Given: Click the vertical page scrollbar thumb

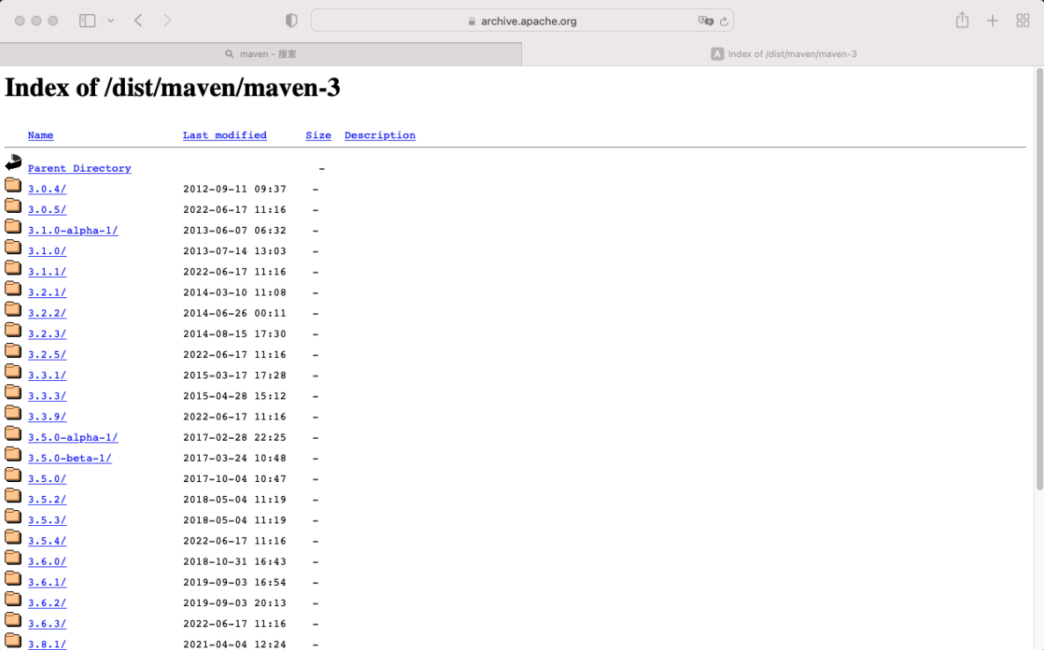Looking at the screenshot, I should click(x=1039, y=280).
